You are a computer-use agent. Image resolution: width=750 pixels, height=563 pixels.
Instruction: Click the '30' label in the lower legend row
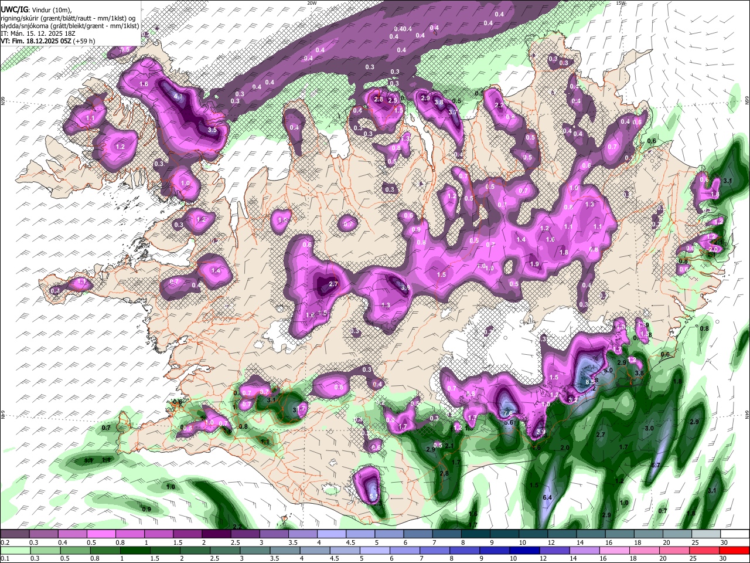click(x=724, y=559)
